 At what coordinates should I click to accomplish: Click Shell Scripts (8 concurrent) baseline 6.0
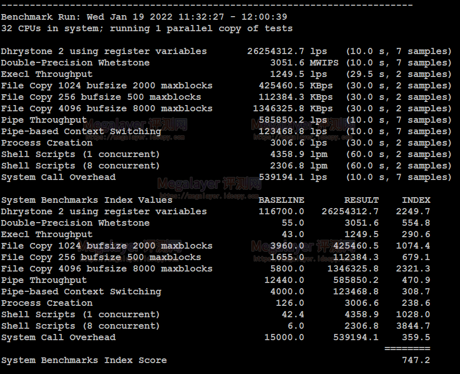(x=296, y=326)
